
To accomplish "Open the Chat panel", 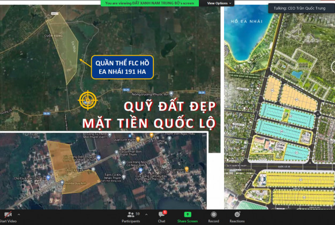I will 161,216.
